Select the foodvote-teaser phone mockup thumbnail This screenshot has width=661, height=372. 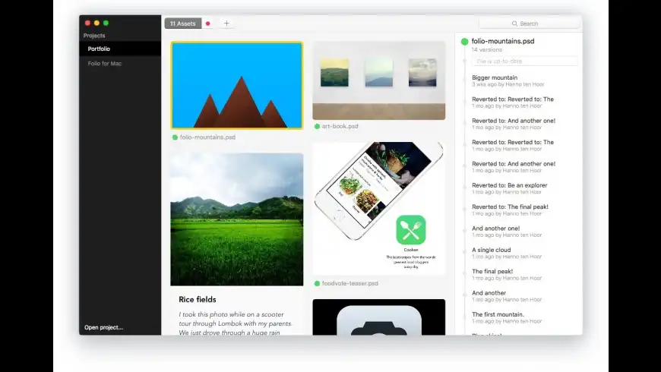pyautogui.click(x=379, y=209)
